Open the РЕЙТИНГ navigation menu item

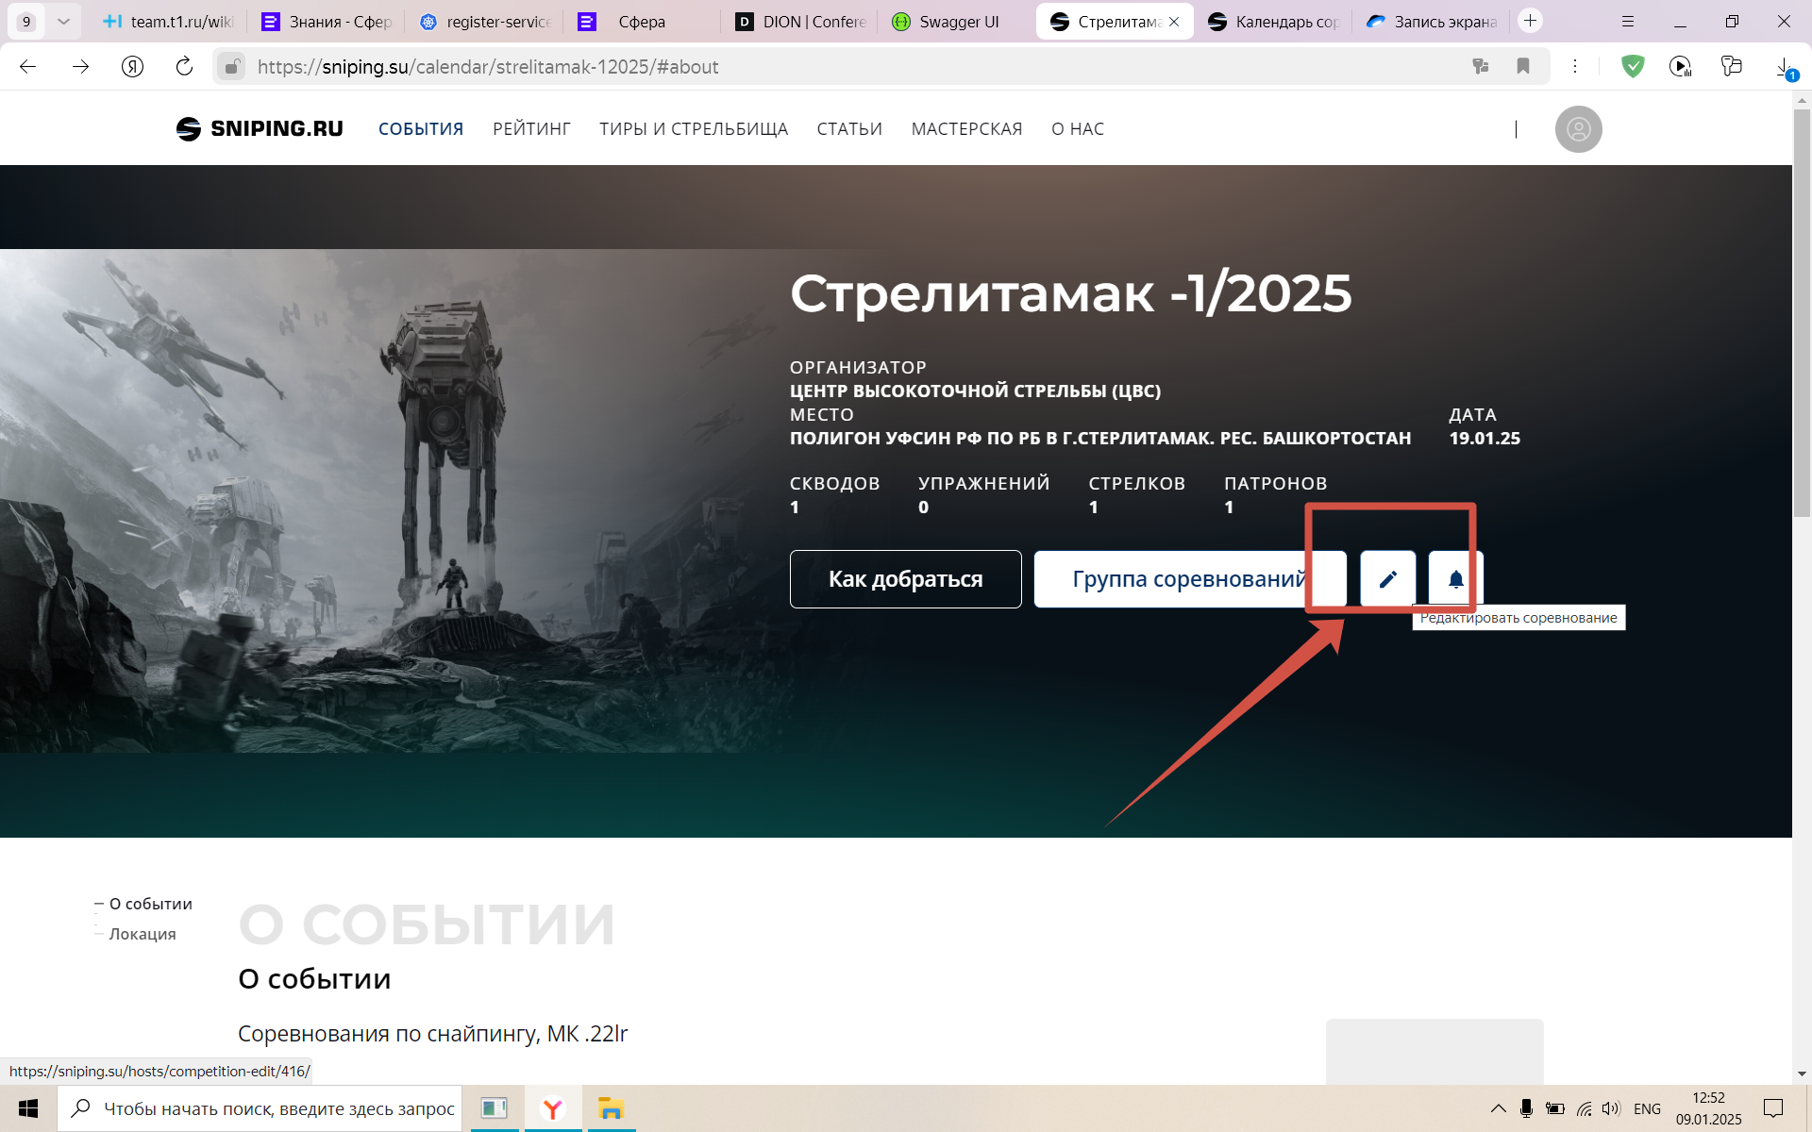point(531,129)
